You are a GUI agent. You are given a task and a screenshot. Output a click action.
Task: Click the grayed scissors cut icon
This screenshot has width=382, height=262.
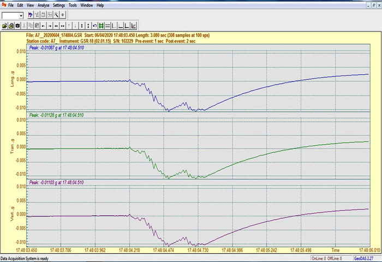(24, 26)
